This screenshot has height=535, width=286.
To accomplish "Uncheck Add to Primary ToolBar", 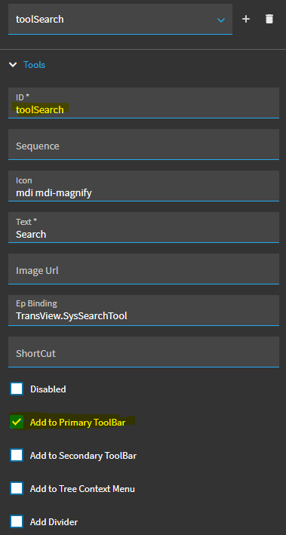I will click(17, 422).
